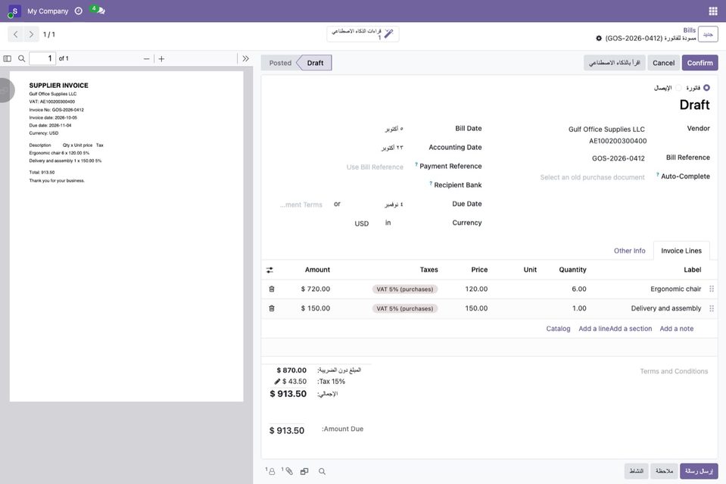The width and height of the screenshot is (726, 484).
Task: Click the PDF page number field
Action: click(42, 58)
